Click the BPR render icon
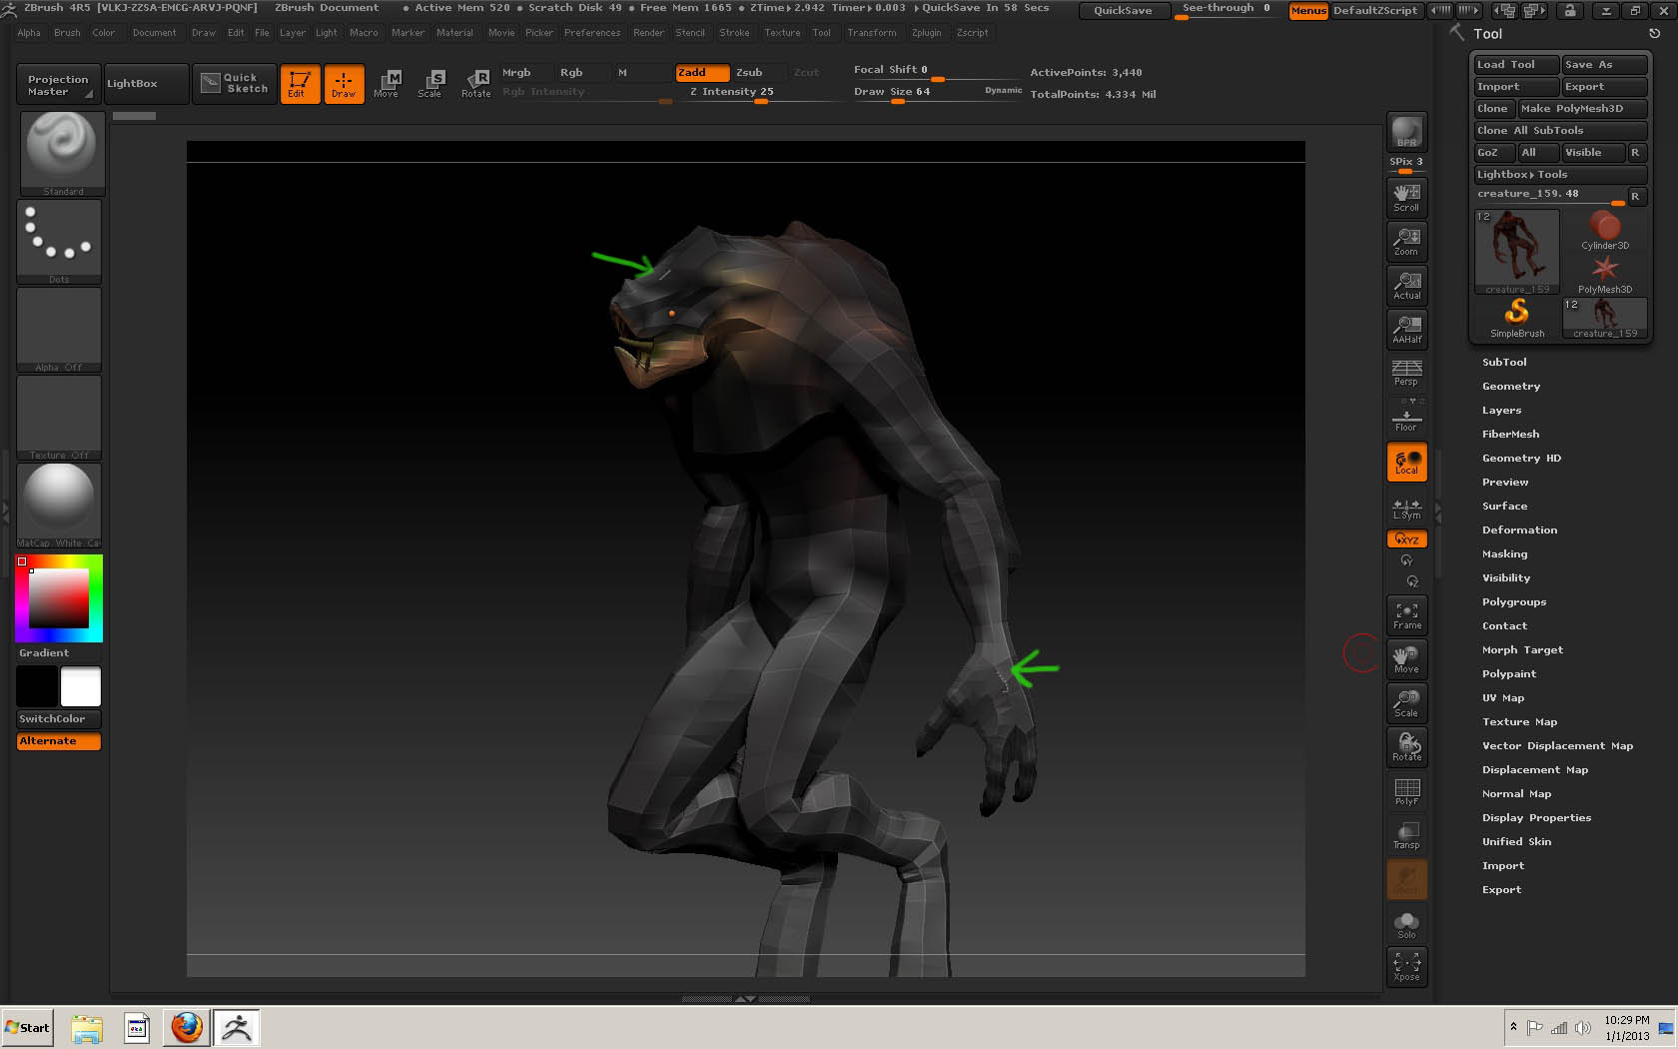Viewport: 1678px width, 1049px height. point(1406,132)
